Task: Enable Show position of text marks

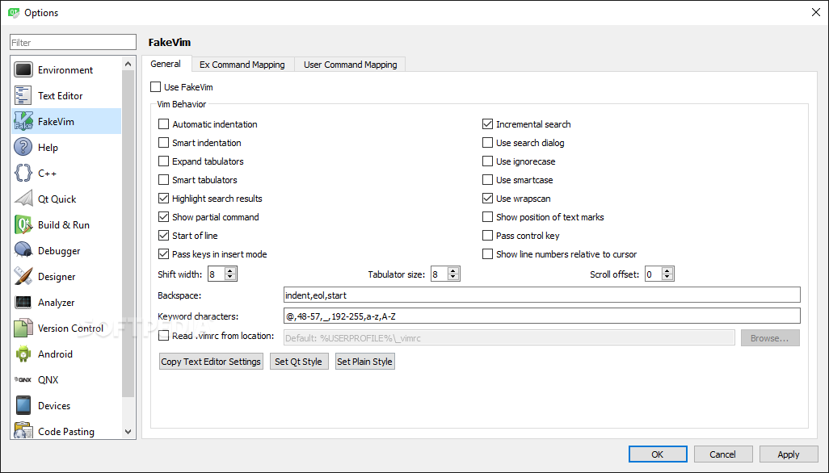Action: click(x=487, y=217)
